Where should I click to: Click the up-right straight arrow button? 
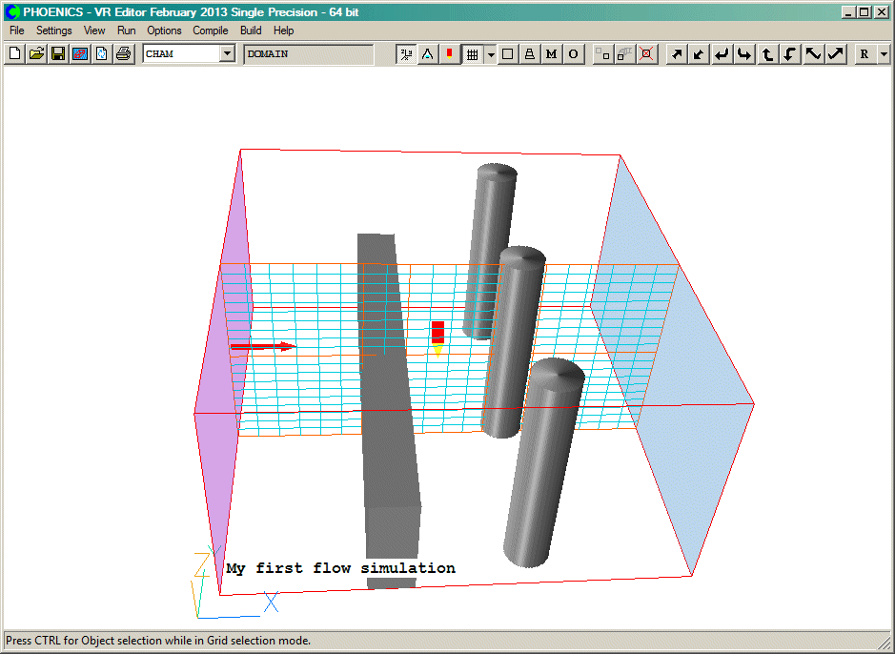tap(676, 54)
